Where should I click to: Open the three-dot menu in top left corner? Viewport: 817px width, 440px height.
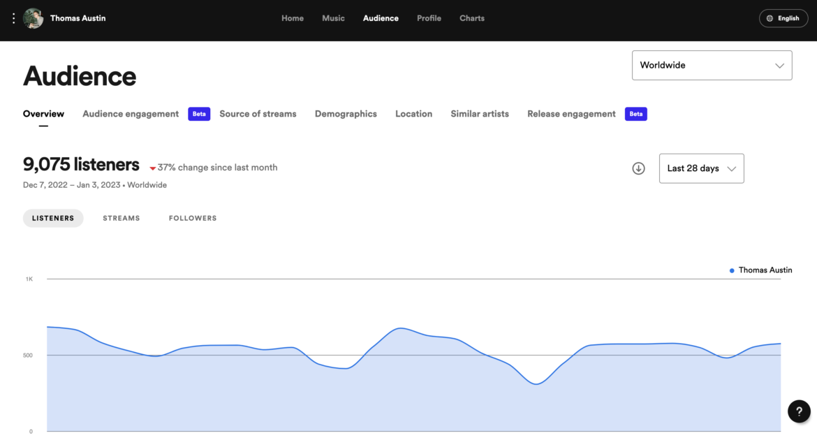13,18
